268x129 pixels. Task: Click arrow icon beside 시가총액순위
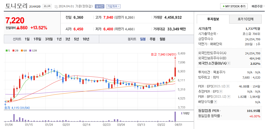tap(217, 34)
